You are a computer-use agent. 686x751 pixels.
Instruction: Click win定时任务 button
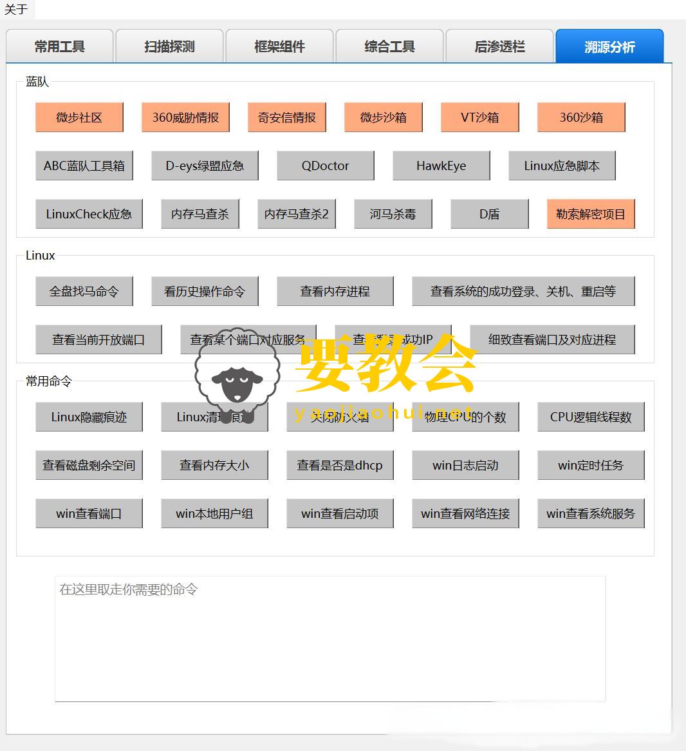tap(591, 465)
